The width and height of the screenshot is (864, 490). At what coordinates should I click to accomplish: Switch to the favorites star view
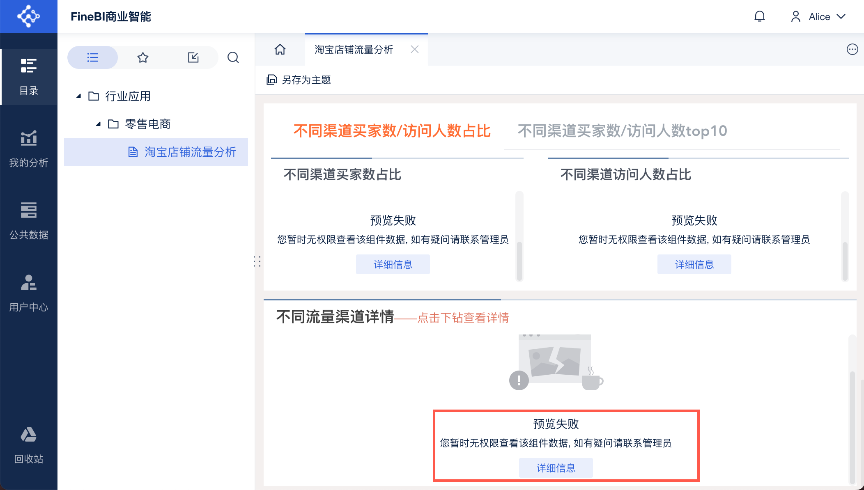click(143, 57)
